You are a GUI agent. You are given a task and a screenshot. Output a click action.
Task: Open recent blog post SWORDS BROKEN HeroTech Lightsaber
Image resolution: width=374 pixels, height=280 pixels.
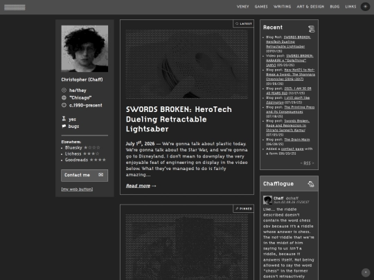(x=288, y=41)
